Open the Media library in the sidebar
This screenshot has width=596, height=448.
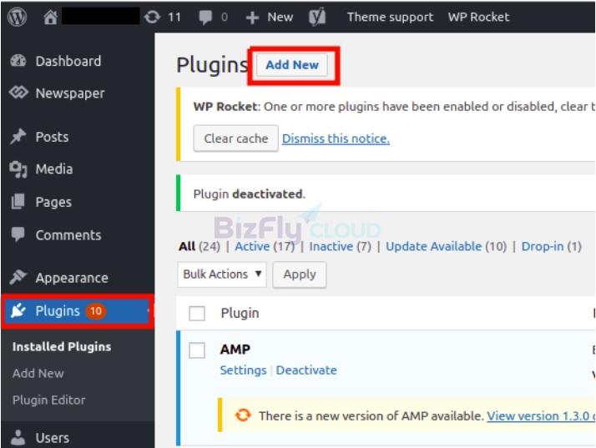point(53,169)
